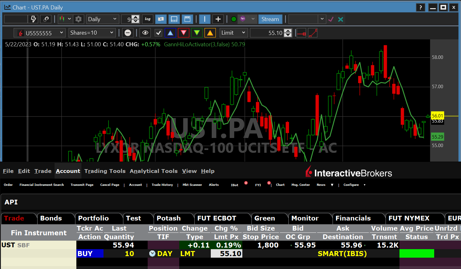Screen dimensions: 461x269
Task: Select the red horizontal line drawing tool
Action: (x=301, y=33)
